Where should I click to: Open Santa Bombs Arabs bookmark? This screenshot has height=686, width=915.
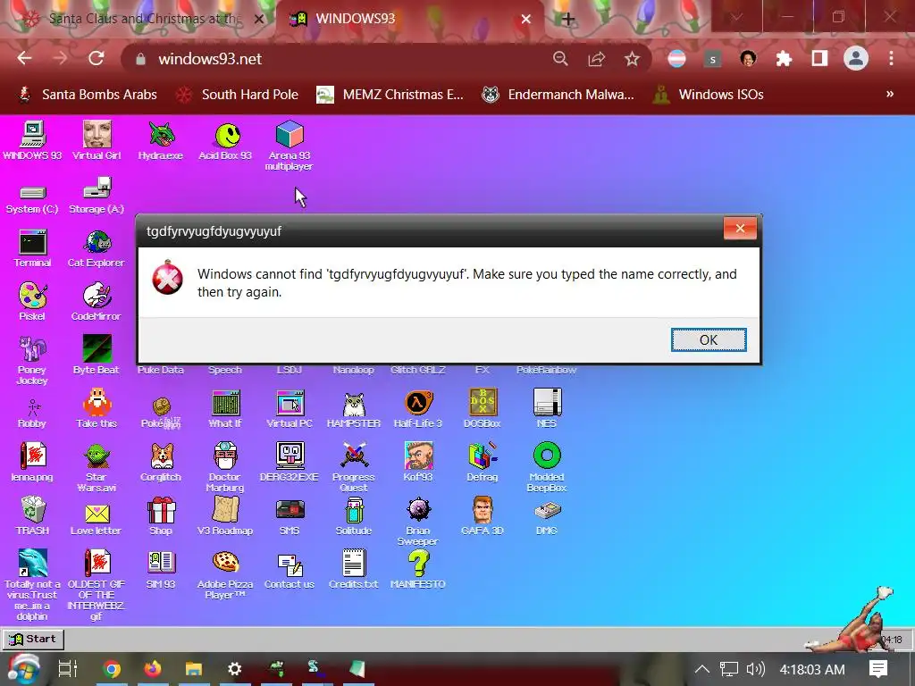(x=88, y=95)
